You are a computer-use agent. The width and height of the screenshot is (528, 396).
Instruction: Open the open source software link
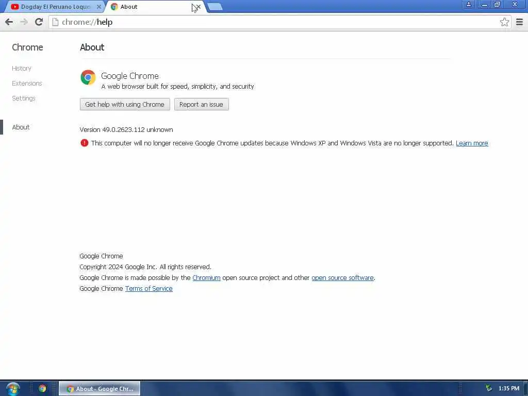(x=342, y=278)
